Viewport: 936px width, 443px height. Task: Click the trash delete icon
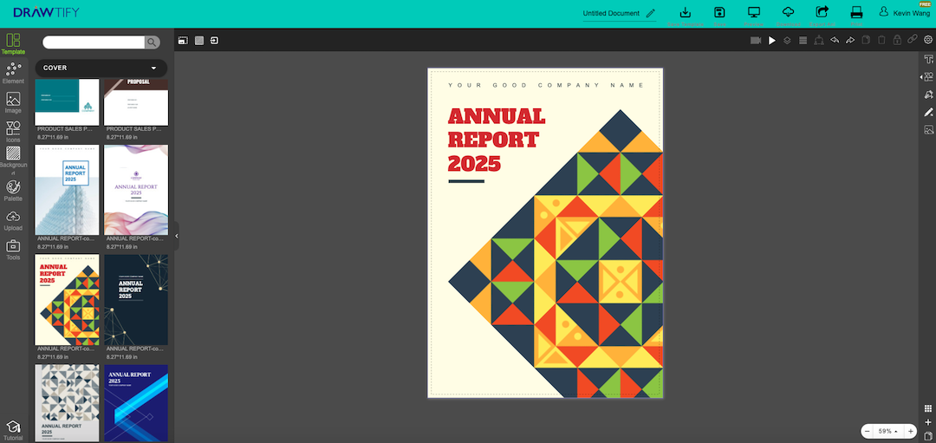[x=881, y=40]
